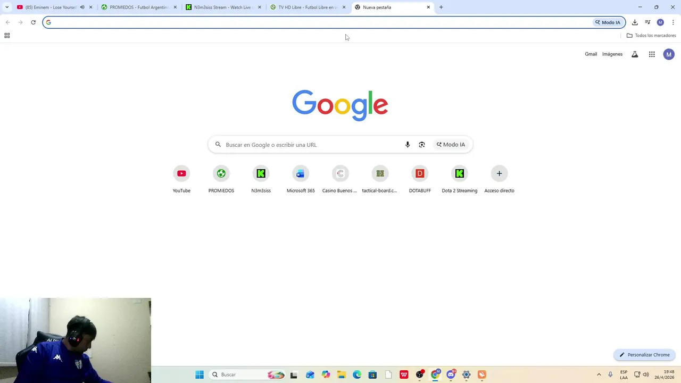Open a new tab with plus button

tap(441, 7)
